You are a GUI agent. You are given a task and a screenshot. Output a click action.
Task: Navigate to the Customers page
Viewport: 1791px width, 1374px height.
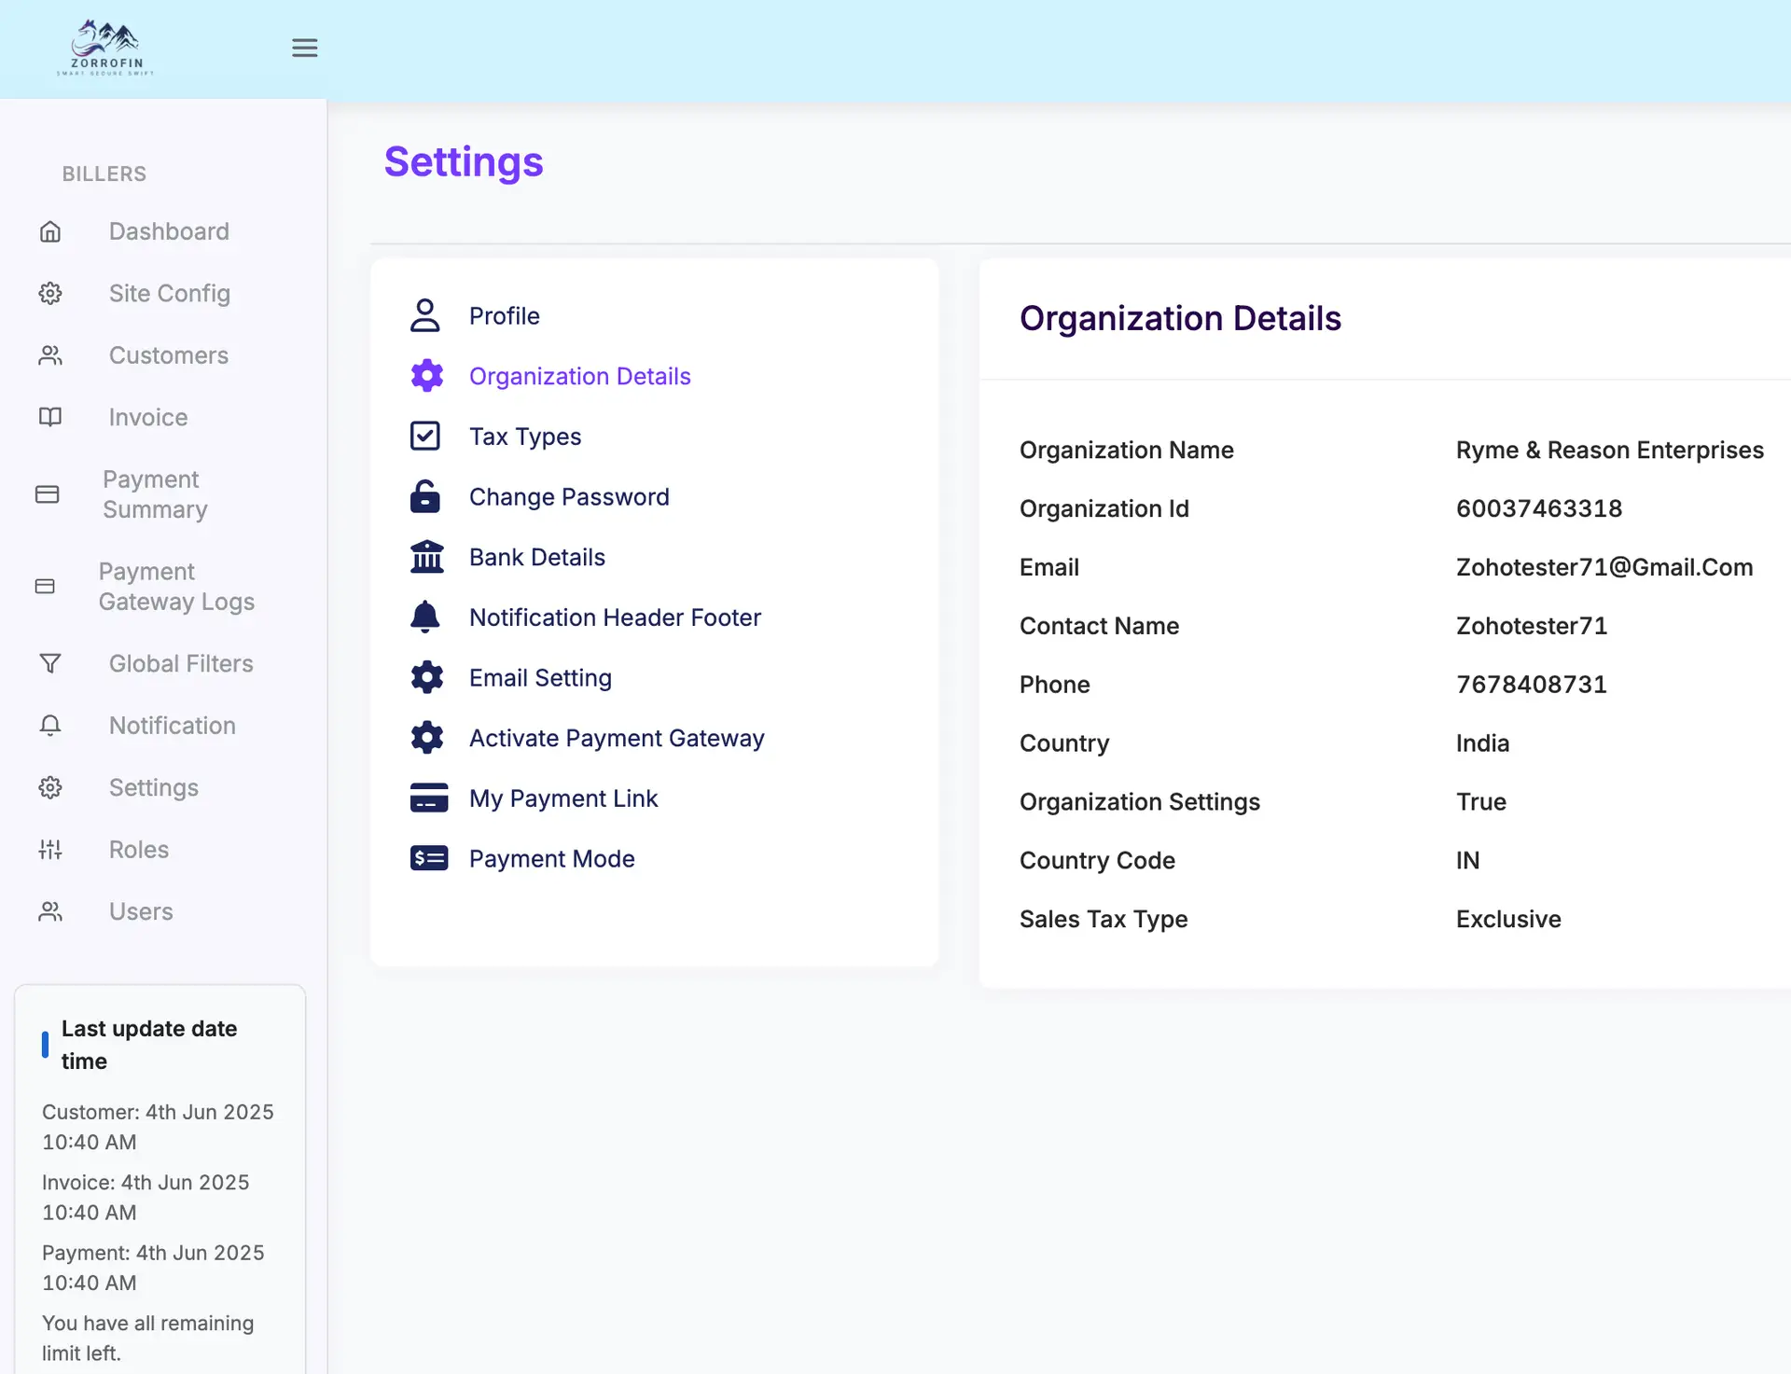point(168,355)
